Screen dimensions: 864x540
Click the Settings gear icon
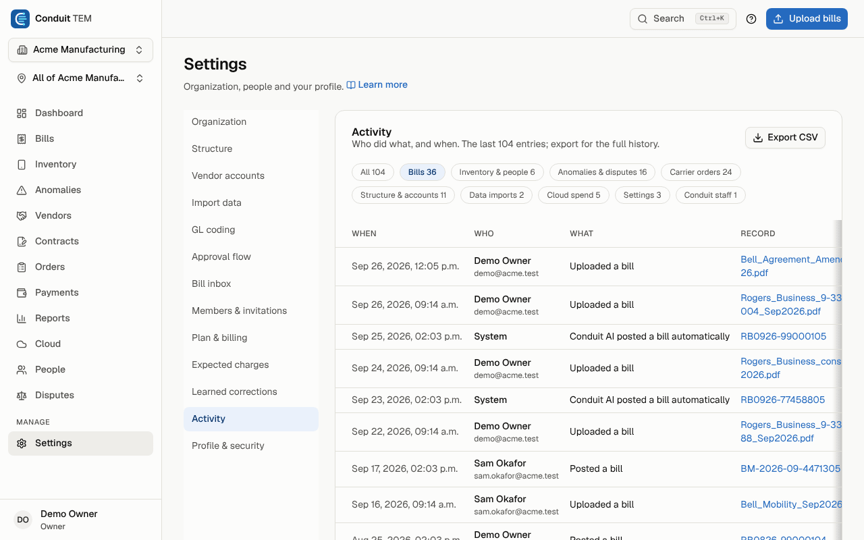[x=22, y=443]
